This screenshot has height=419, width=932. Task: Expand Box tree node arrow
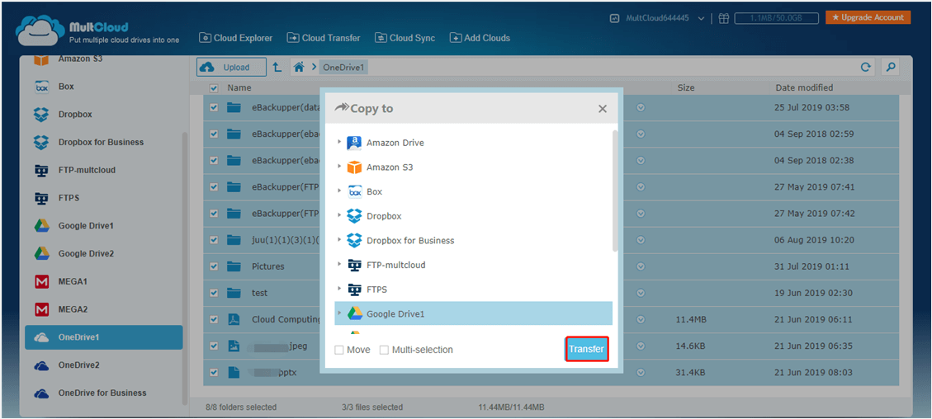click(339, 191)
